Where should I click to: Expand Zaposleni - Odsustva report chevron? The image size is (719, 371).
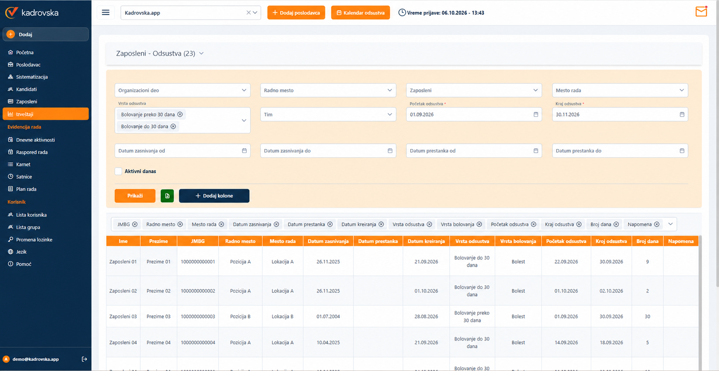tap(201, 53)
